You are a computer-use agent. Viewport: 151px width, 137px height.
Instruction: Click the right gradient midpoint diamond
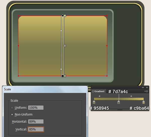tap(131, 96)
